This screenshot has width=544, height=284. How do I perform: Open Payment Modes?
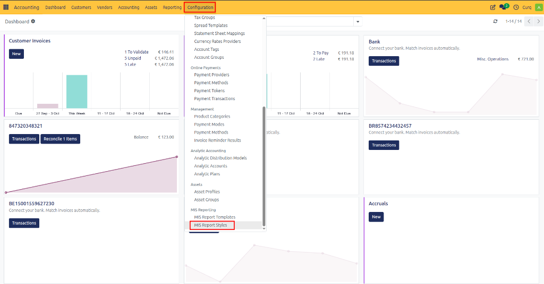[209, 124]
